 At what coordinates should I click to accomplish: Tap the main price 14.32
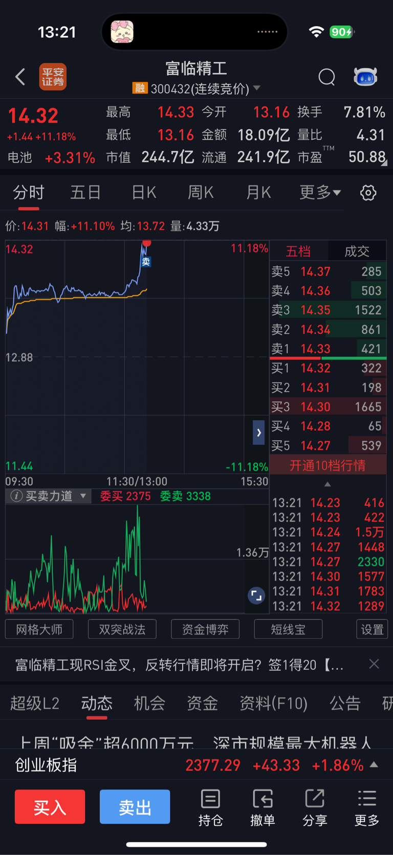point(33,116)
